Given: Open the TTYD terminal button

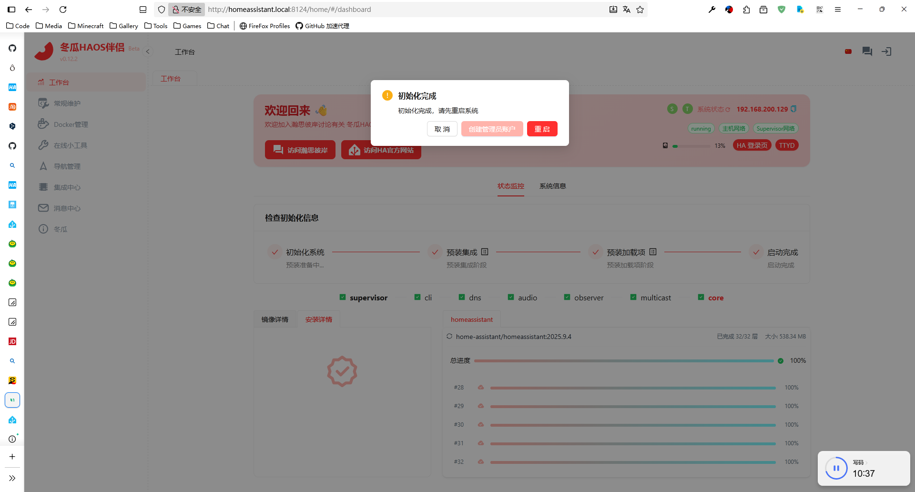Looking at the screenshot, I should pos(787,145).
